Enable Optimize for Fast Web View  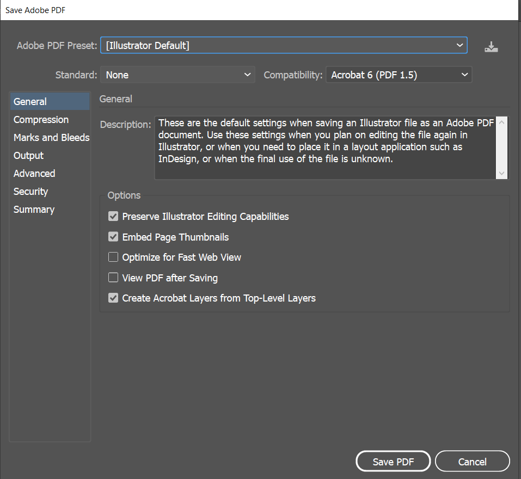click(113, 257)
